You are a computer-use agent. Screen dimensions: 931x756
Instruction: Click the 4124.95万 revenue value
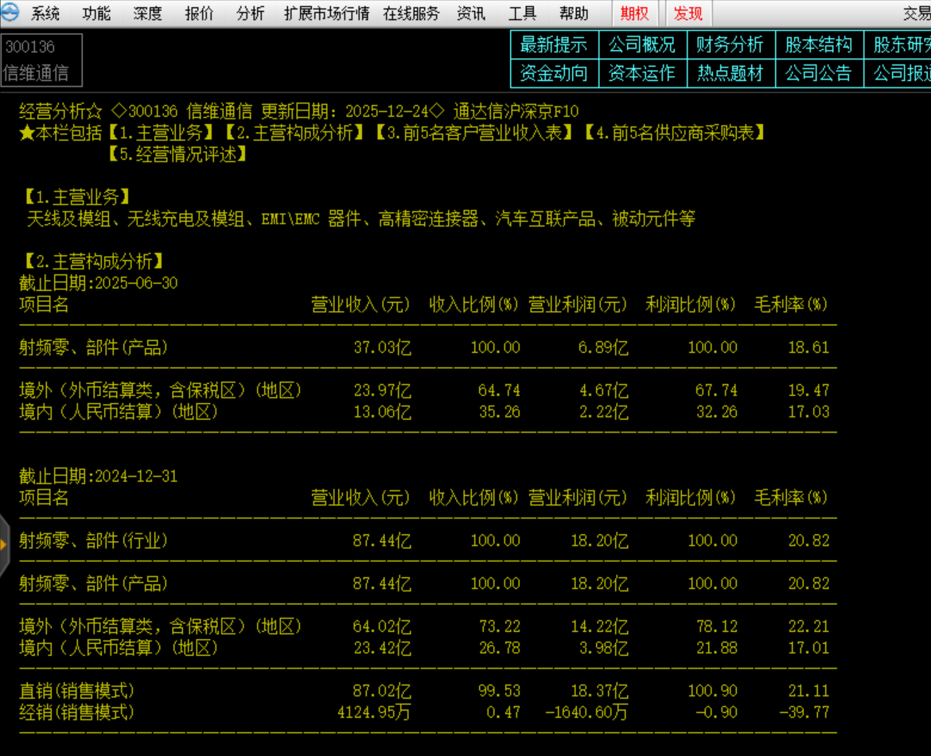[374, 712]
